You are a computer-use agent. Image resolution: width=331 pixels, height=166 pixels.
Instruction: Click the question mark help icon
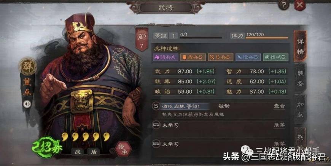[x=283, y=5]
